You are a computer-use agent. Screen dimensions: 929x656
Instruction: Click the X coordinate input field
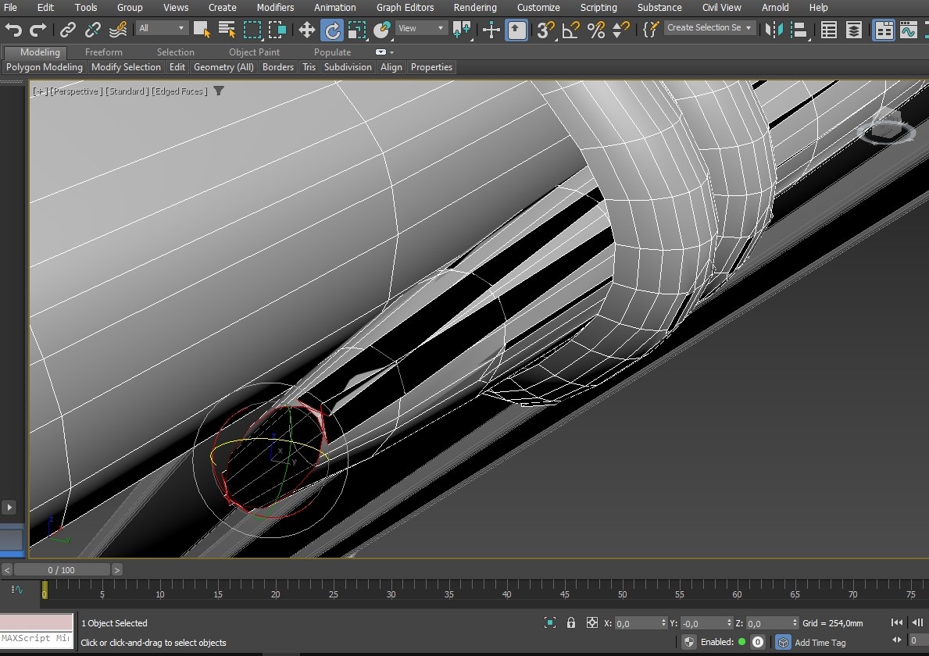(x=637, y=623)
